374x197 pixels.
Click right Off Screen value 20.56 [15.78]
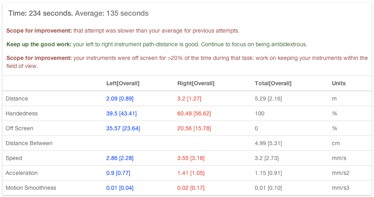[194, 128]
